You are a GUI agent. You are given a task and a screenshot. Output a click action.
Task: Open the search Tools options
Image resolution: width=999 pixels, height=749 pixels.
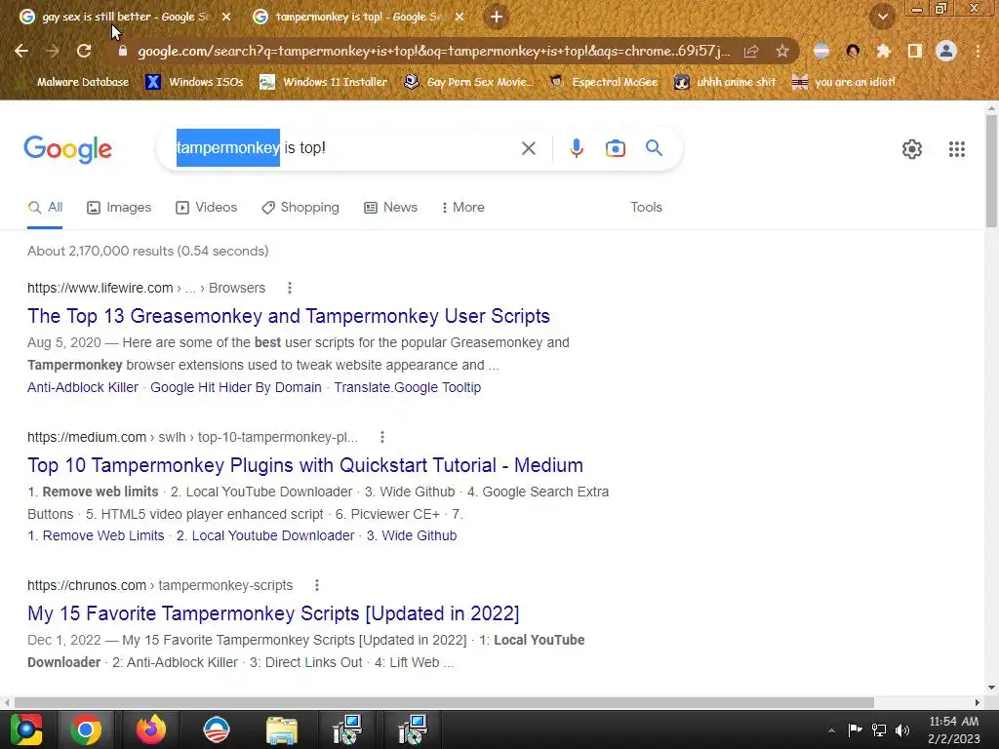pos(646,207)
